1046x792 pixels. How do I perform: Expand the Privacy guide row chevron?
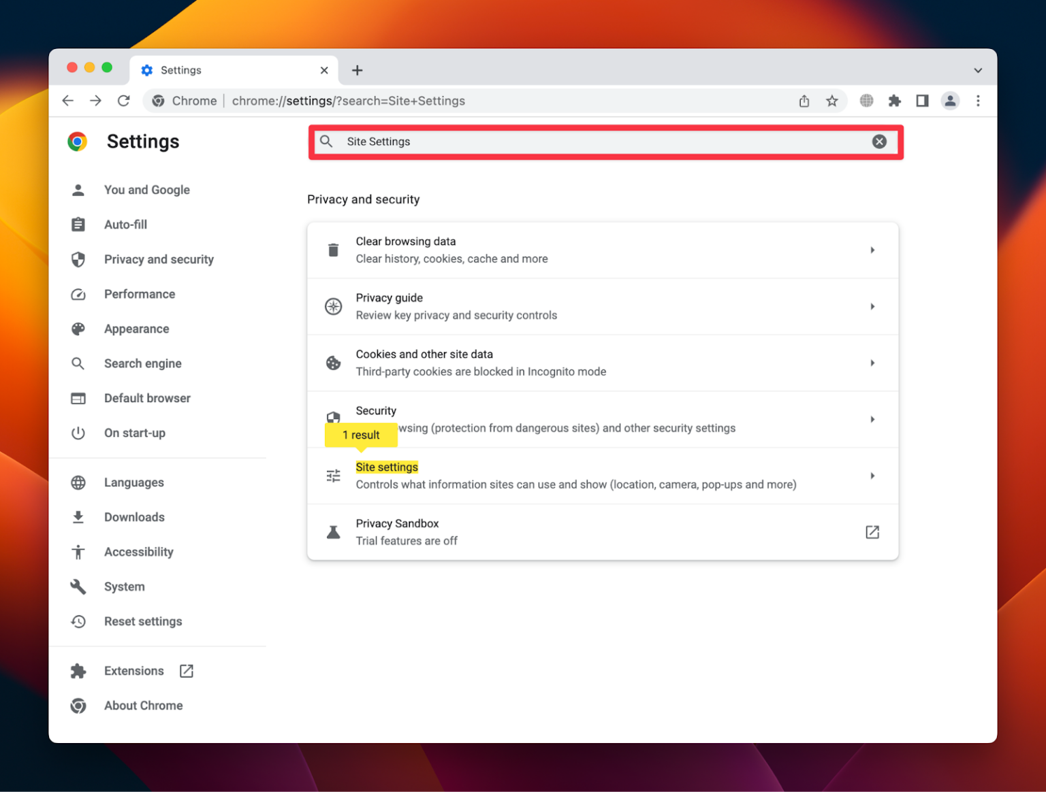(x=873, y=306)
